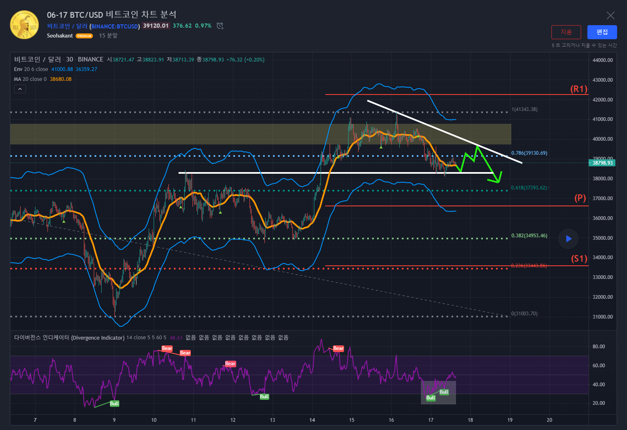Close the idea popup with X

click(x=610, y=16)
